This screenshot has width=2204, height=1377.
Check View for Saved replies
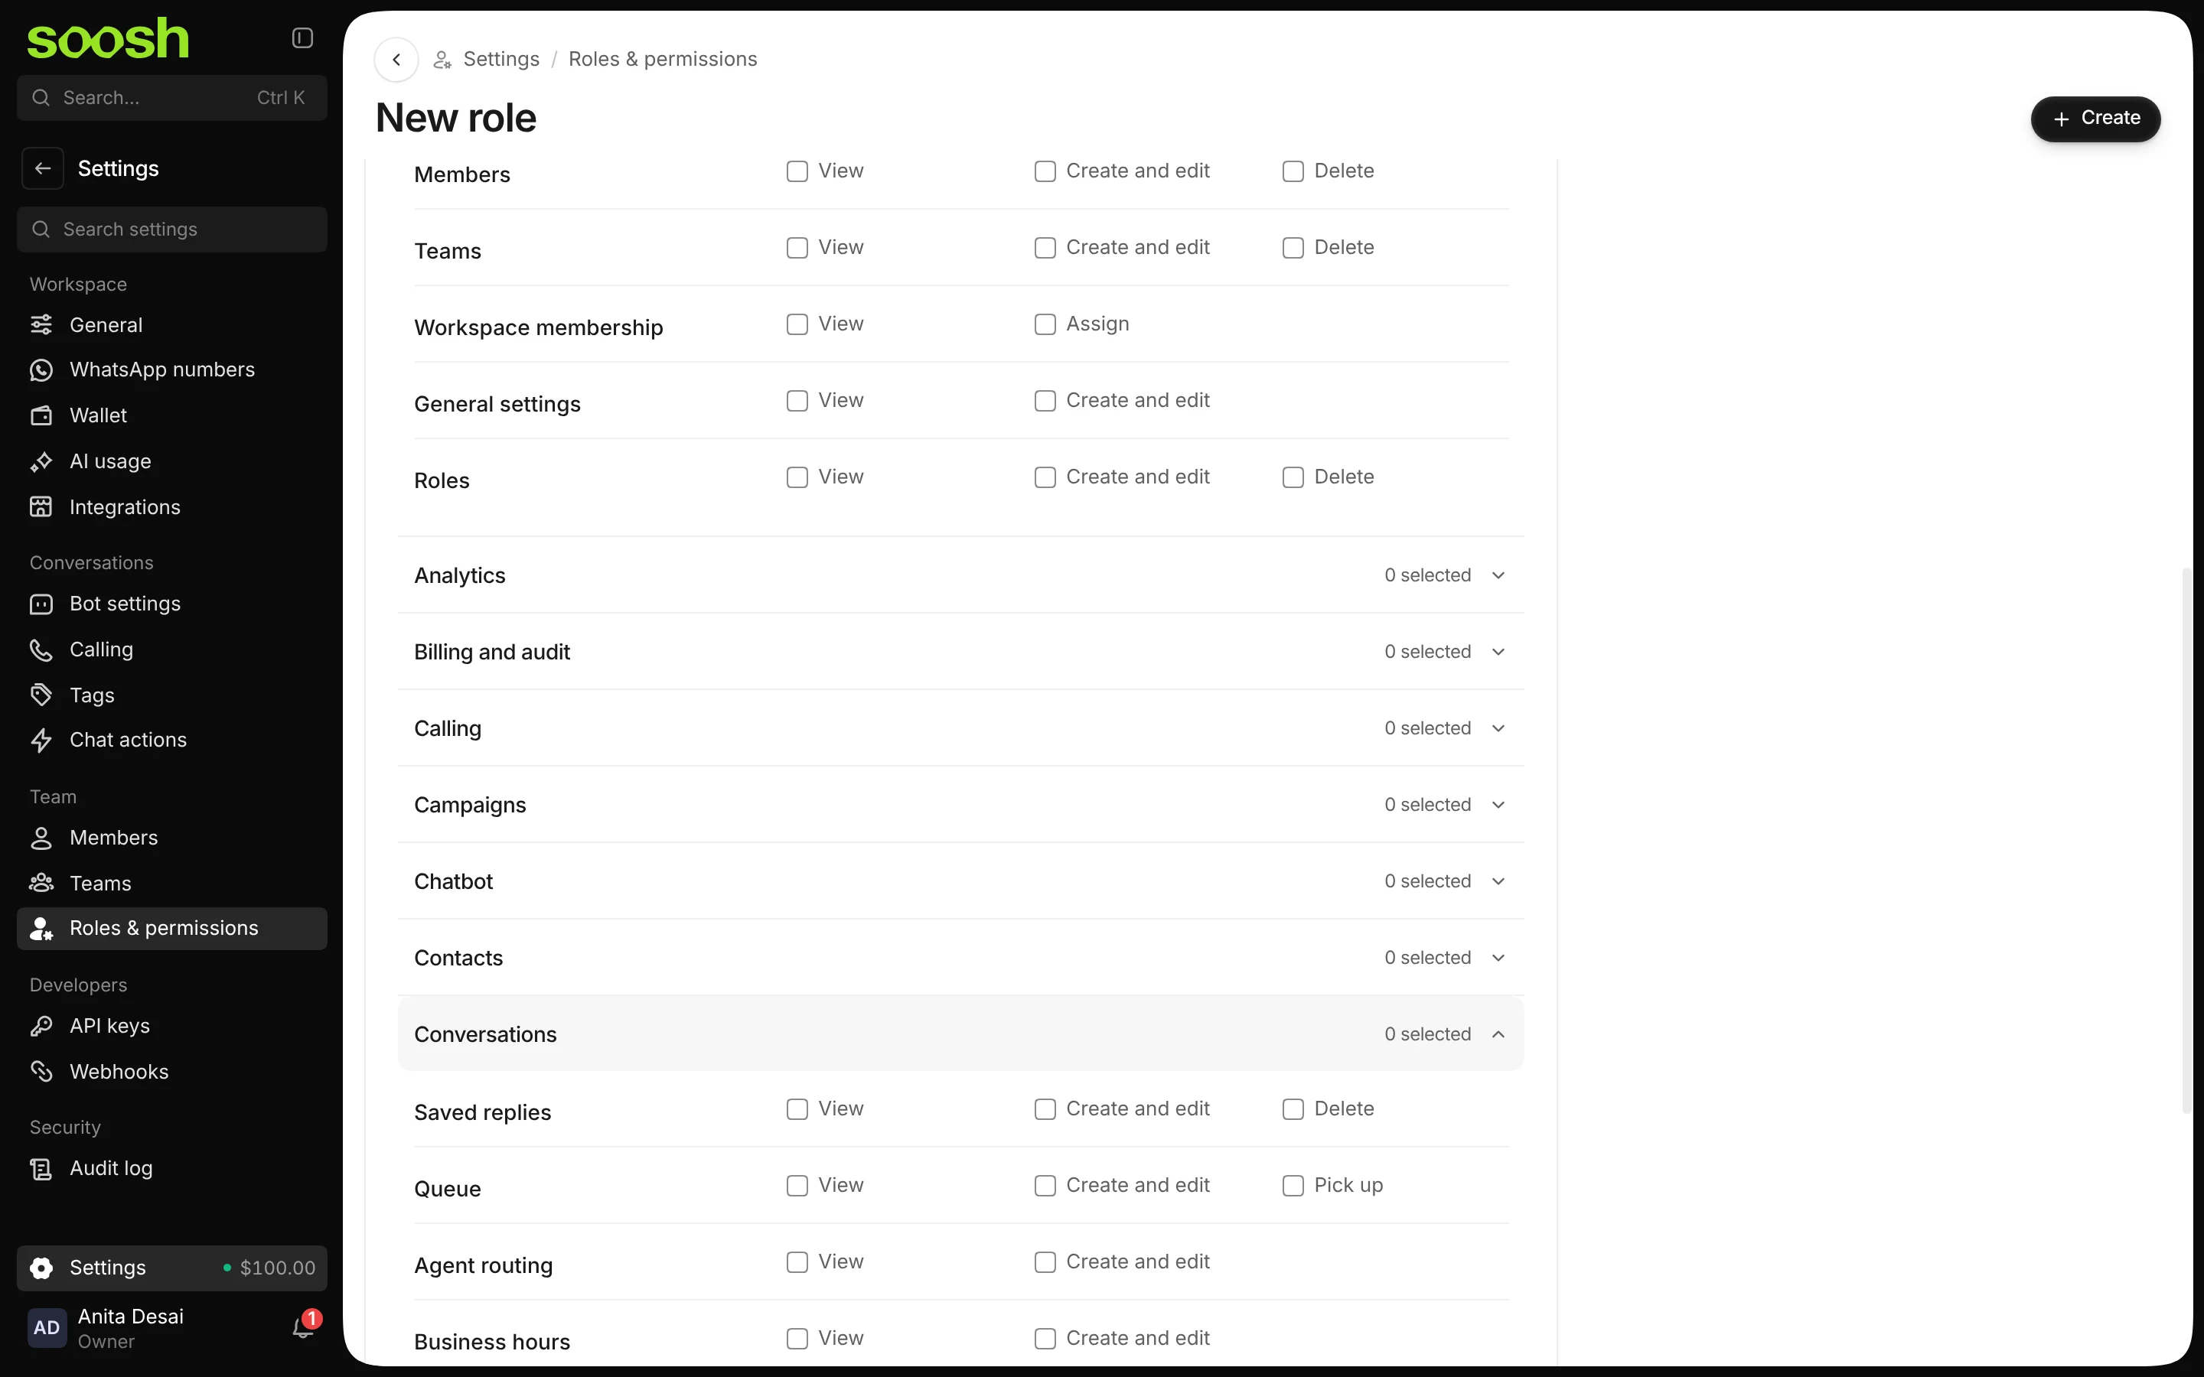(x=797, y=1109)
